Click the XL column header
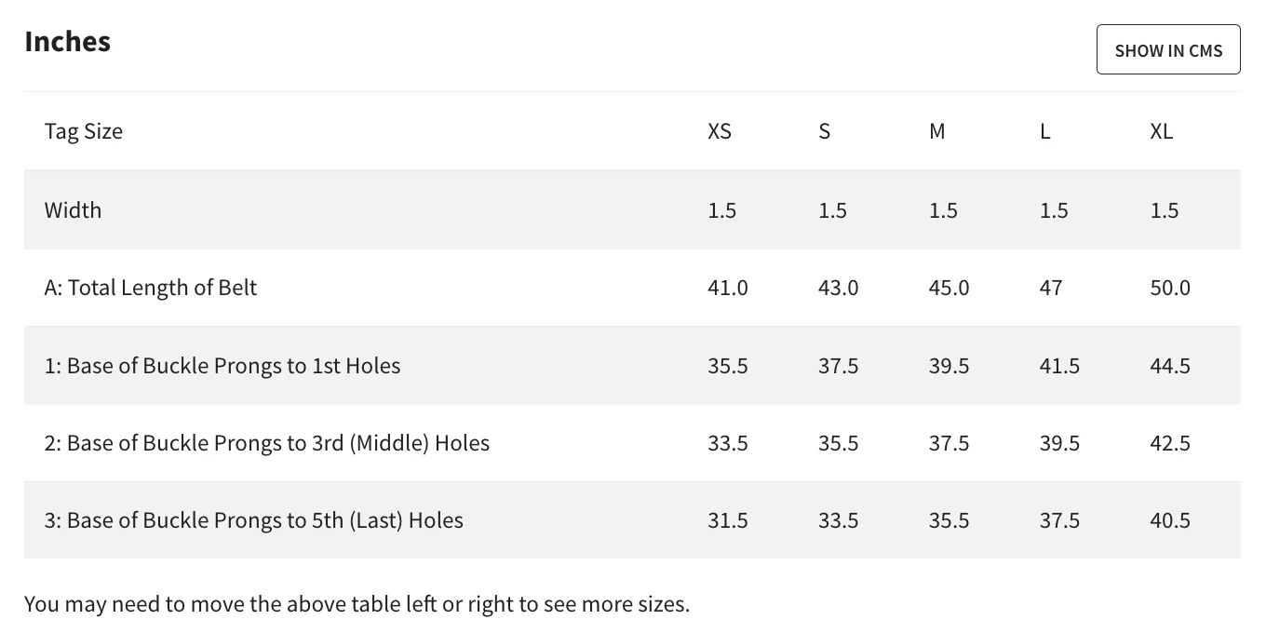The image size is (1266, 633). (x=1161, y=131)
